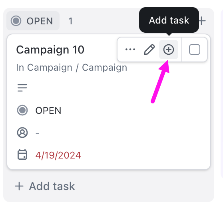Click the task count 1 in header
This screenshot has height=210, width=223.
[70, 21]
